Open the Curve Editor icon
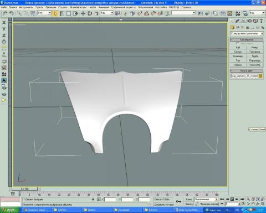This screenshot has width=266, height=213. tap(223, 13)
